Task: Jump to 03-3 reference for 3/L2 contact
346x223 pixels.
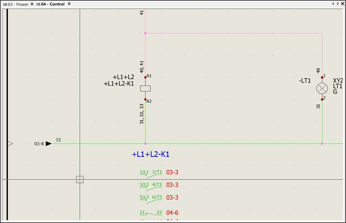Action: pos(172,185)
